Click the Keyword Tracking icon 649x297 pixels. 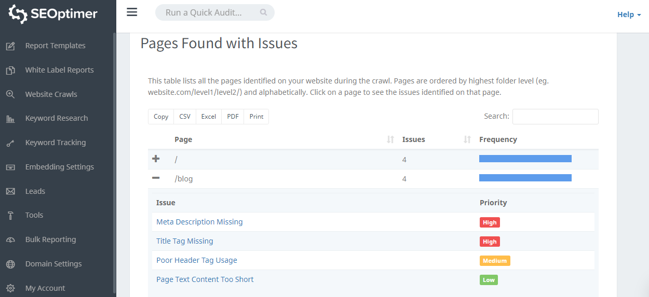point(10,143)
